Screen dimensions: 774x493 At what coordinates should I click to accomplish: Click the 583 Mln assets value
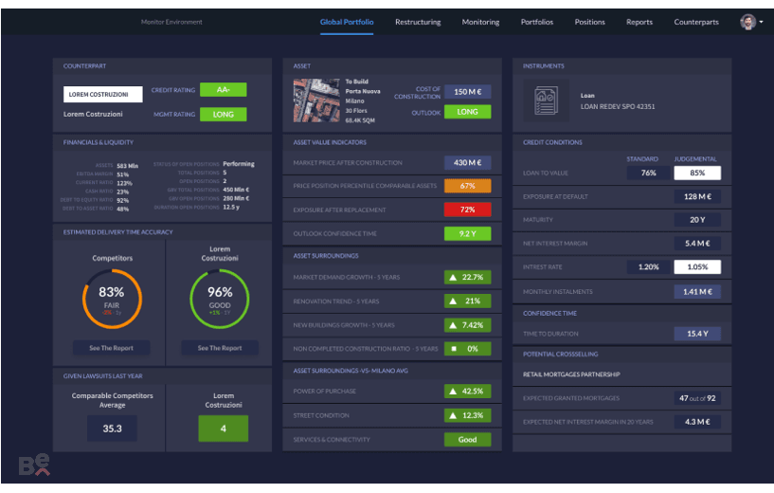(127, 166)
